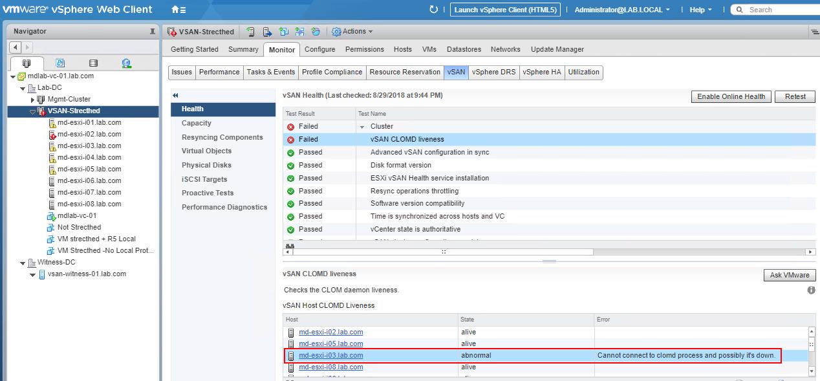The width and height of the screenshot is (820, 381).
Task: Select the Tasks & Events sub-tab
Action: pos(271,72)
